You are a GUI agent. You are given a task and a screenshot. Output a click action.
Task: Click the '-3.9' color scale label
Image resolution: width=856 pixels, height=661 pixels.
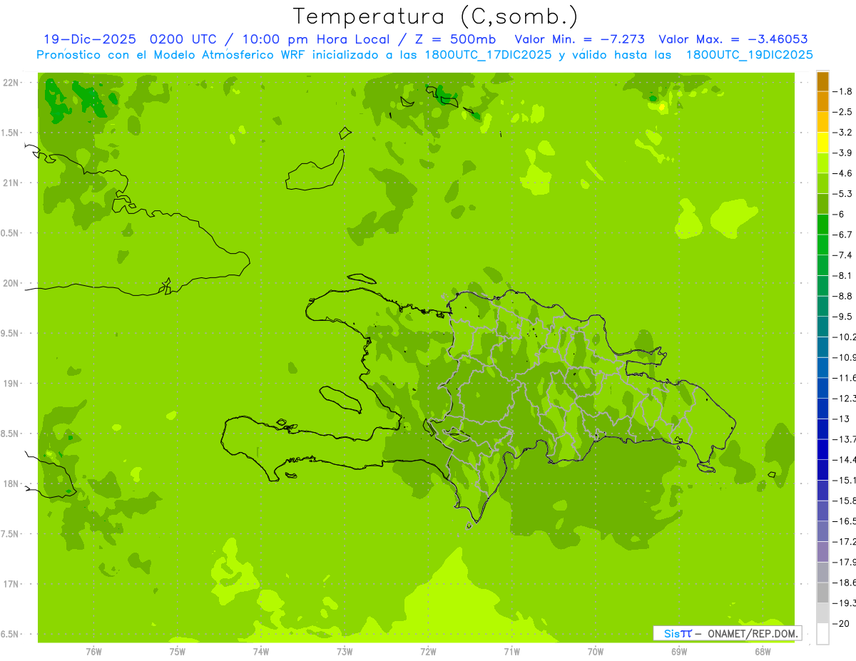[x=842, y=153]
